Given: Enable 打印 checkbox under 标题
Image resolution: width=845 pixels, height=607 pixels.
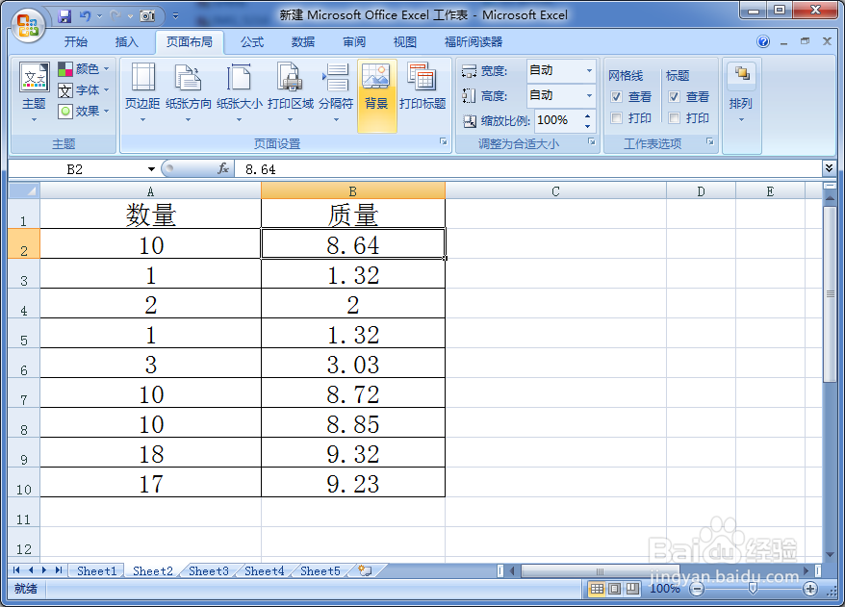Looking at the screenshot, I should (674, 116).
